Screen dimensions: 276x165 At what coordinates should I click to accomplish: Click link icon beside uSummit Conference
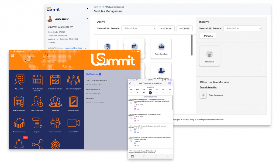tap(71, 27)
